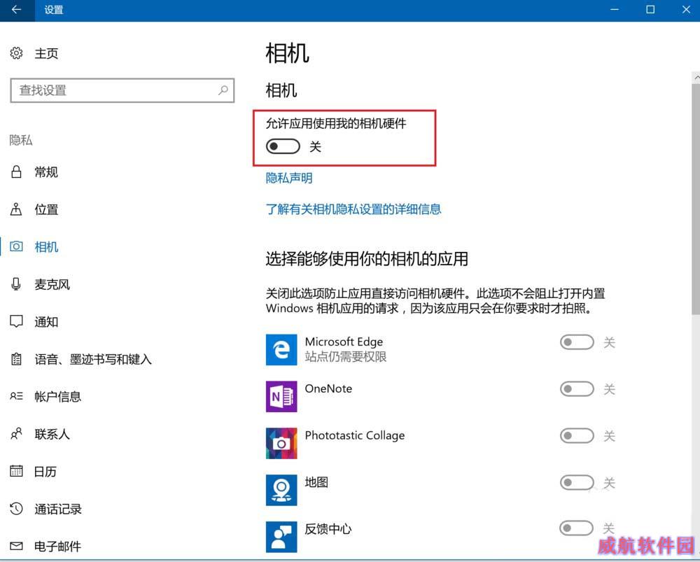This screenshot has height=562, width=700.
Task: Click the scrollbar up arrow
Action: point(696,77)
